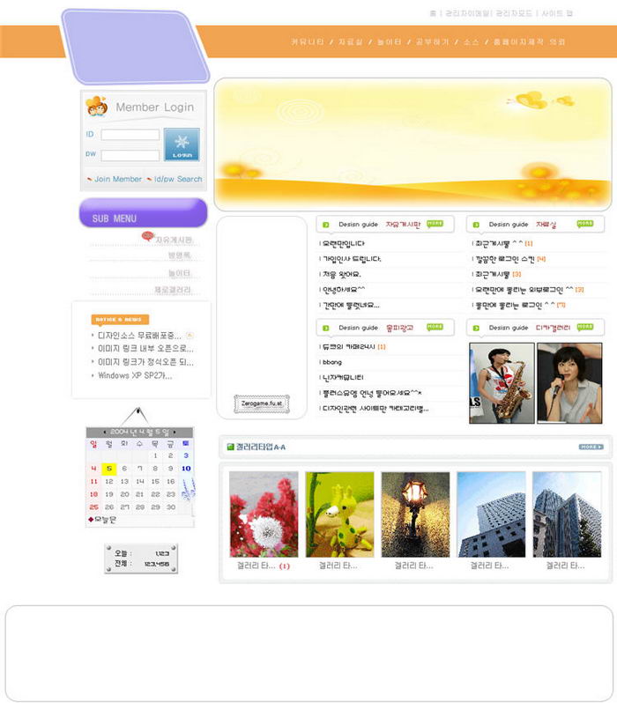Select the highlighted day 5 on calendar
617x703 pixels.
pos(109,469)
